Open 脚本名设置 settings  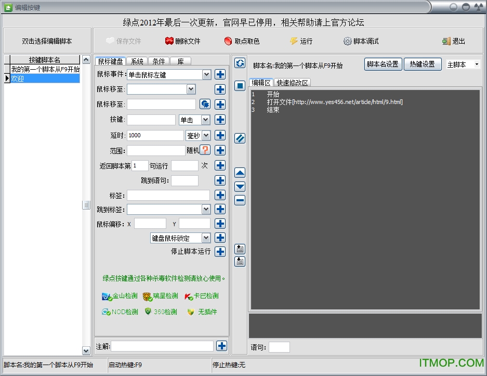383,64
